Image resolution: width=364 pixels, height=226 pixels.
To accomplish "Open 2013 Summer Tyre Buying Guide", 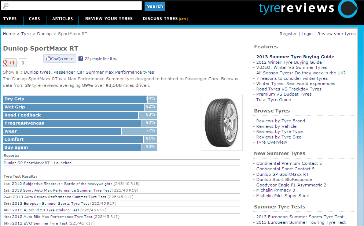I will pyautogui.click(x=295, y=57).
